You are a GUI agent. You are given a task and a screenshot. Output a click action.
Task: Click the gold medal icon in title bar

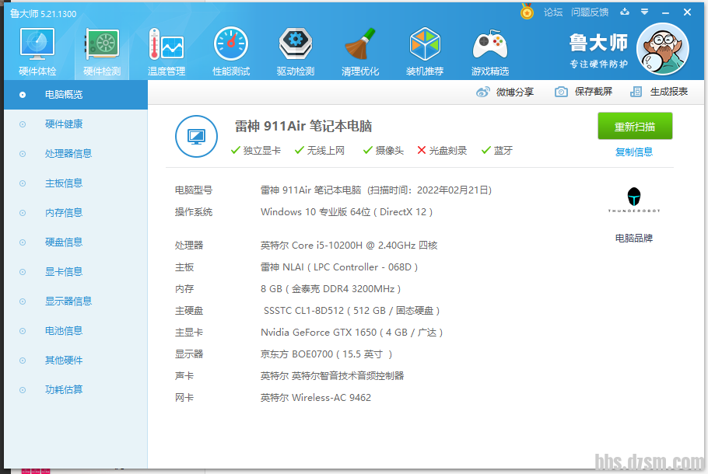coord(527,12)
